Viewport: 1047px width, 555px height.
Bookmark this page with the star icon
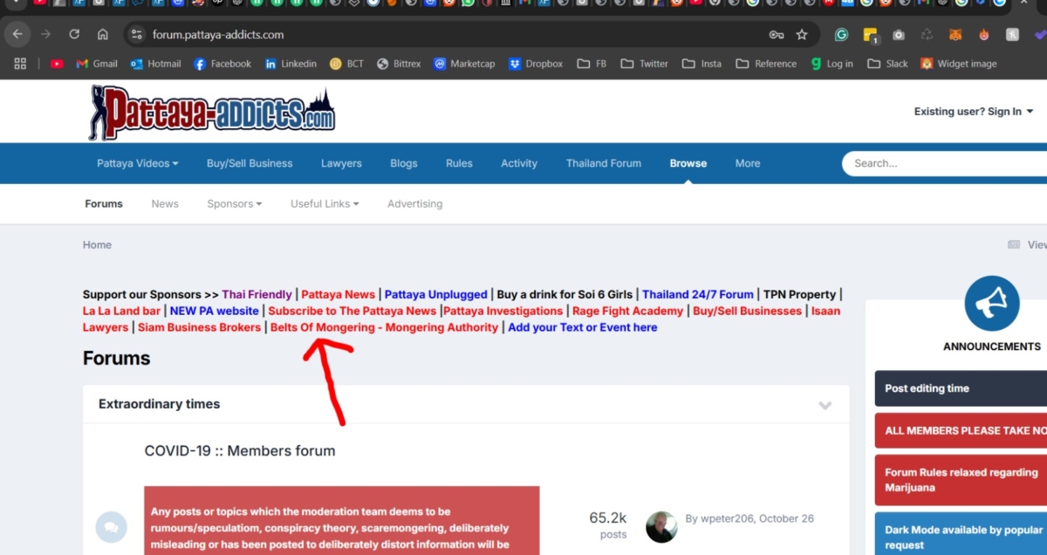802,35
